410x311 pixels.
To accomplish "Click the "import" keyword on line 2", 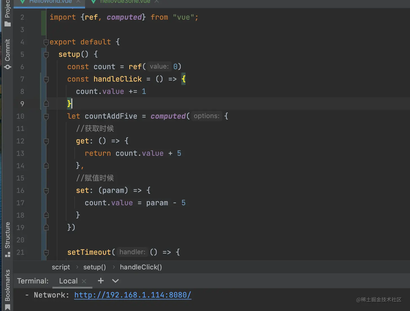I will pos(63,17).
